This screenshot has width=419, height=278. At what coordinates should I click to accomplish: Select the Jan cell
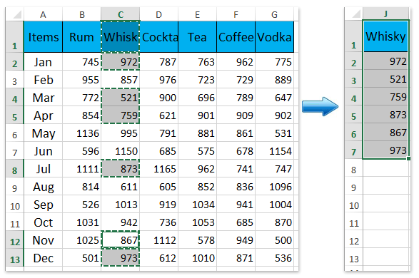point(43,62)
